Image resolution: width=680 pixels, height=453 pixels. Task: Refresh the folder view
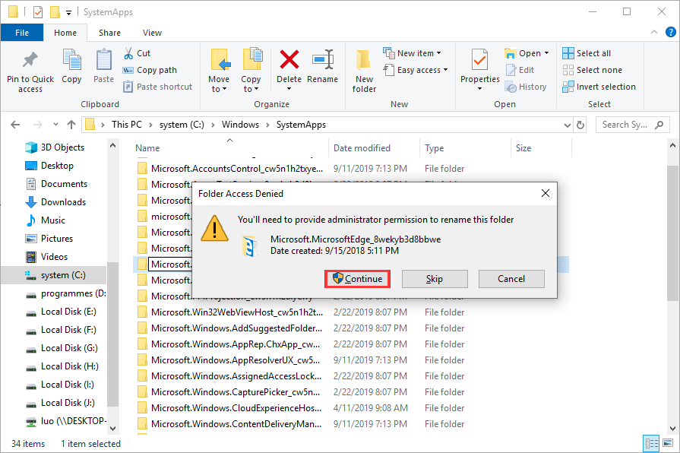pos(580,125)
